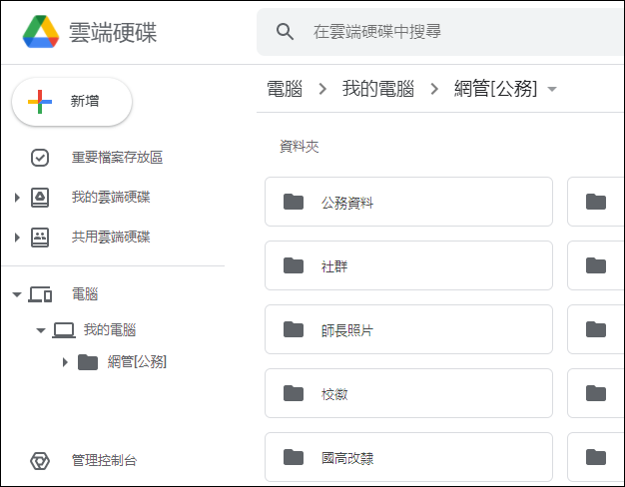Viewport: 625px width, 487px height.
Task: Select the 公務資料 folder
Action: [408, 202]
